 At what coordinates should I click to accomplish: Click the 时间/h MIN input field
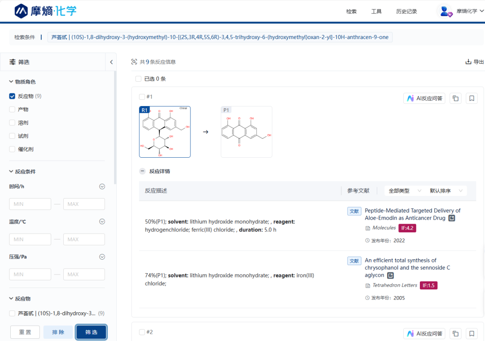(x=30, y=204)
